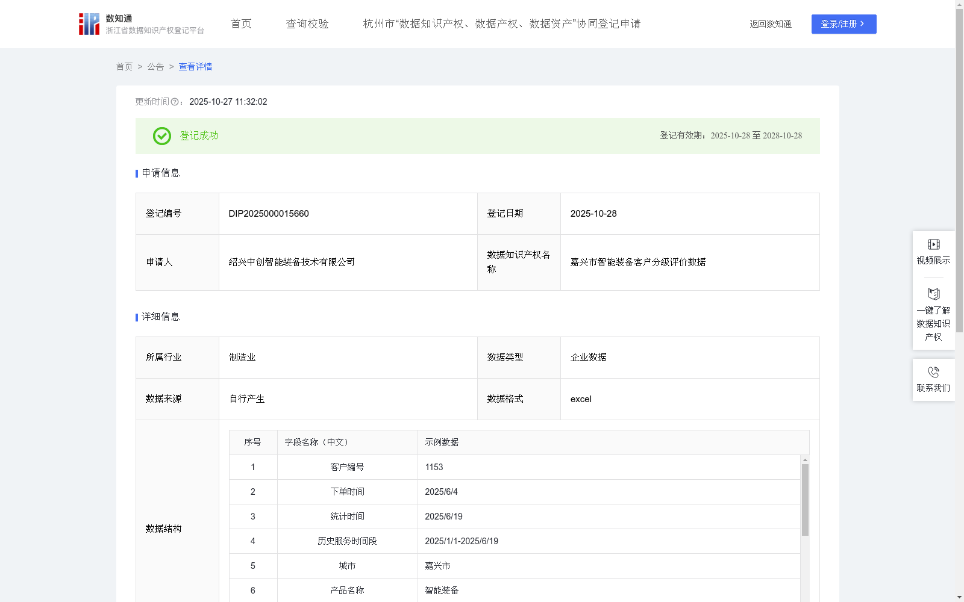This screenshot has width=964, height=602.
Task: Click the 详细信息 section heading
Action: (x=161, y=317)
